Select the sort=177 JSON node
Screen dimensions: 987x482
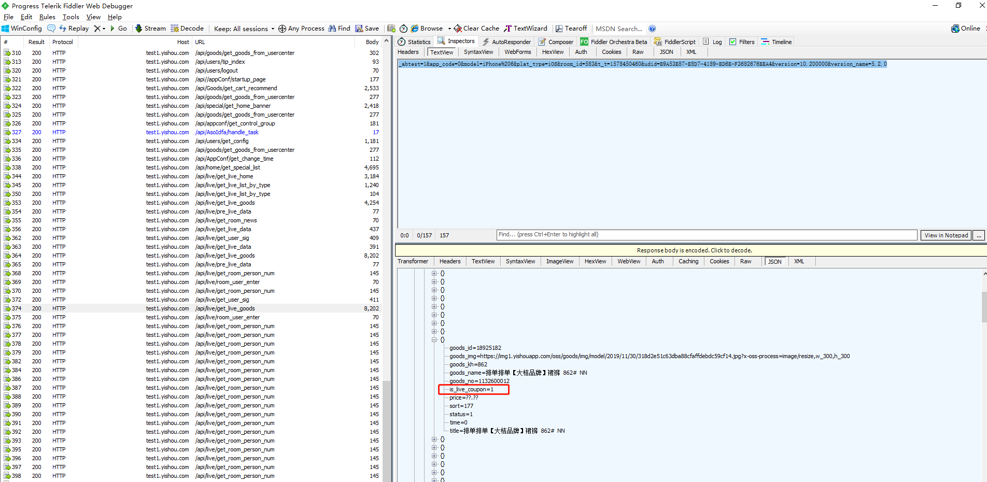461,406
